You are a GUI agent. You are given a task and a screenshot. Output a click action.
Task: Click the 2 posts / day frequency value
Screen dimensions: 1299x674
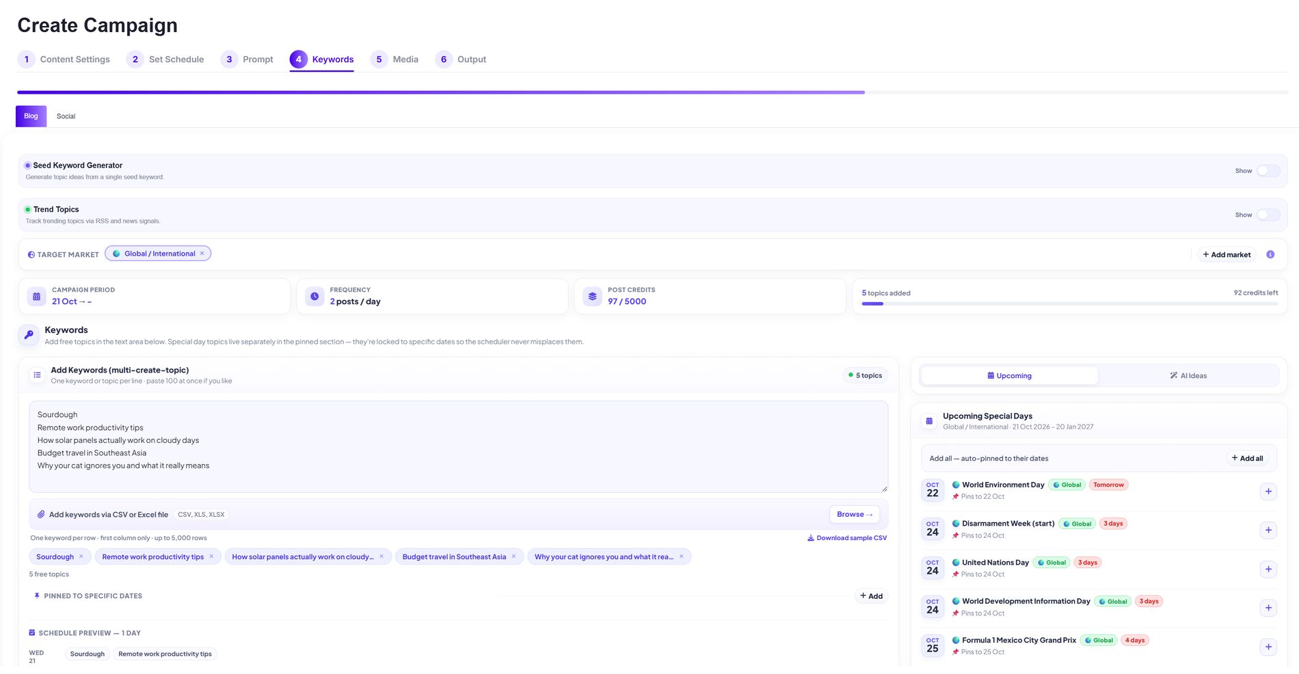coord(355,301)
